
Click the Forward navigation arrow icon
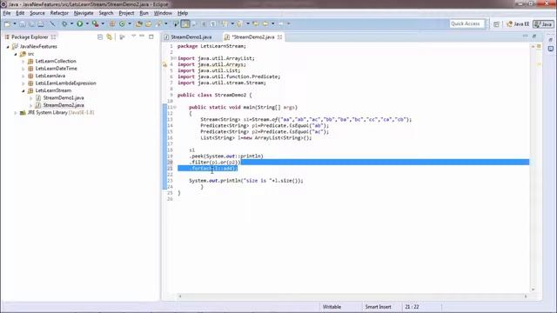(281, 23)
